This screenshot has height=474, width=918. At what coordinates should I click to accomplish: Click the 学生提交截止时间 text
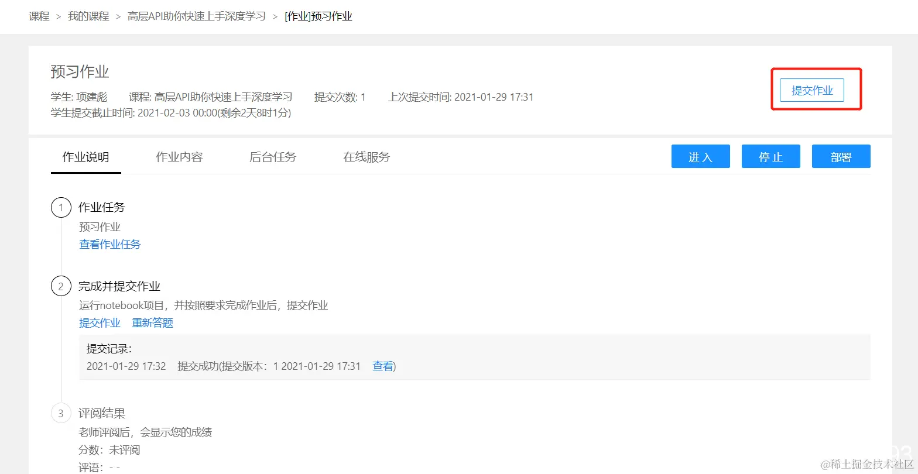click(171, 113)
